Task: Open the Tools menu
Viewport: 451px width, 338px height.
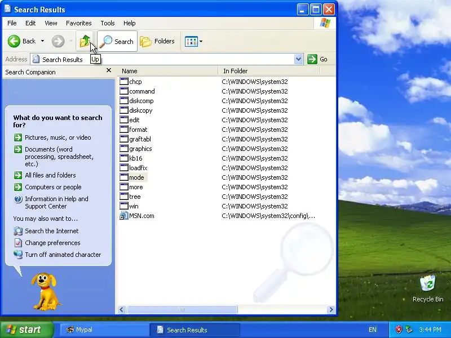Action: pyautogui.click(x=108, y=23)
